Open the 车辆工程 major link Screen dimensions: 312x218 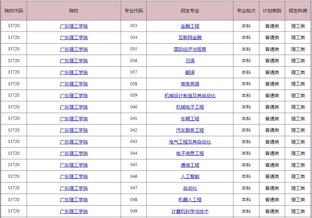coord(190,119)
